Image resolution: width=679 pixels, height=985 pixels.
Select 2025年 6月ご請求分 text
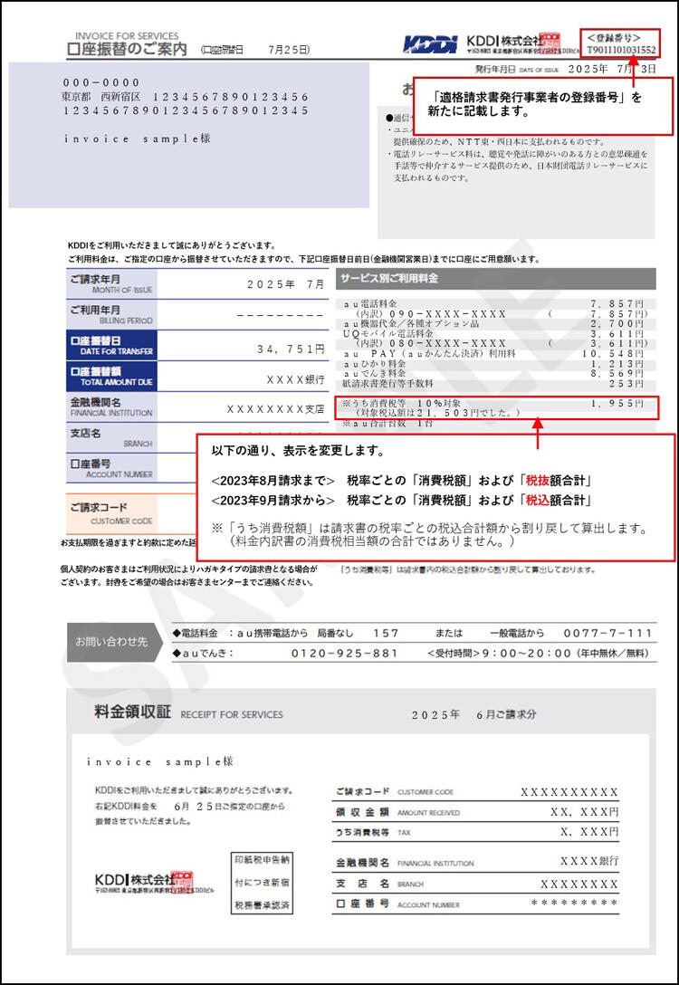click(x=474, y=715)
